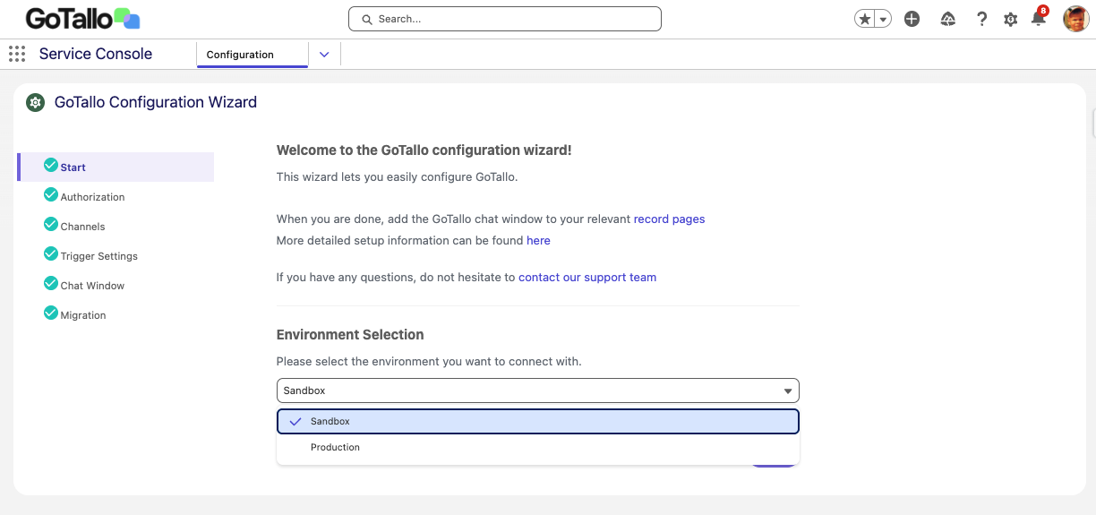Click the user avatar profile picture
This screenshot has height=515, width=1096.
pyautogui.click(x=1075, y=19)
